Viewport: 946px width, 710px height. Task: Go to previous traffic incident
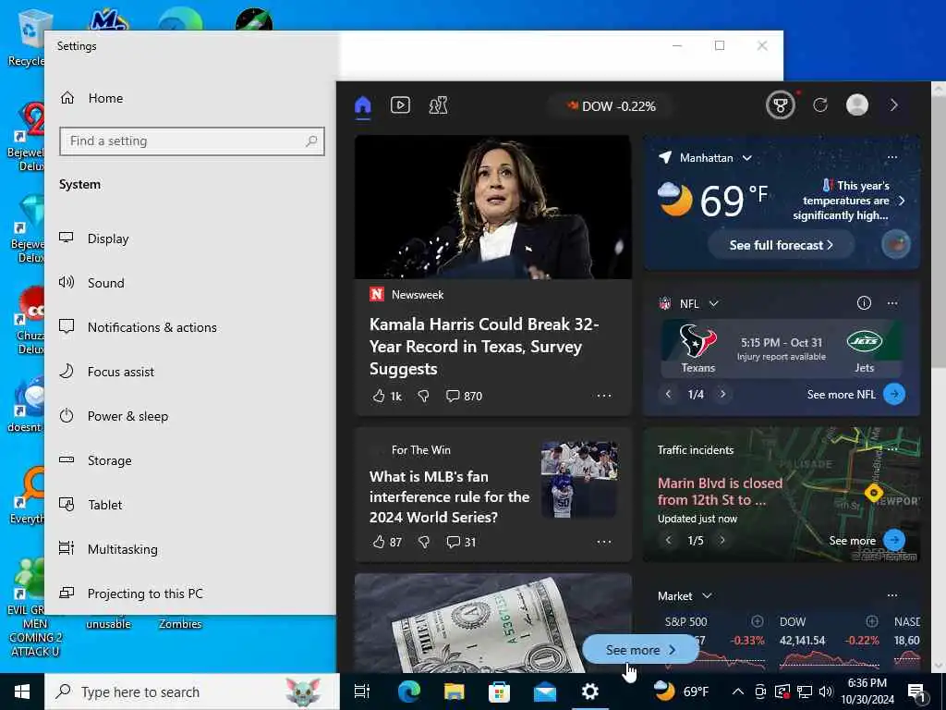(668, 540)
